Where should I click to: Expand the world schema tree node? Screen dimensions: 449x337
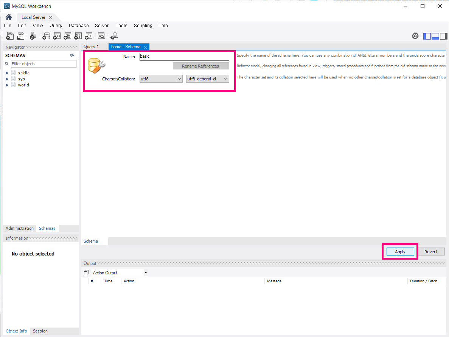7,85
